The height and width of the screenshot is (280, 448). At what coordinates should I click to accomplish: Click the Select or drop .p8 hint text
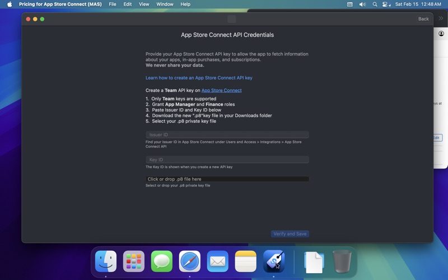[178, 185]
